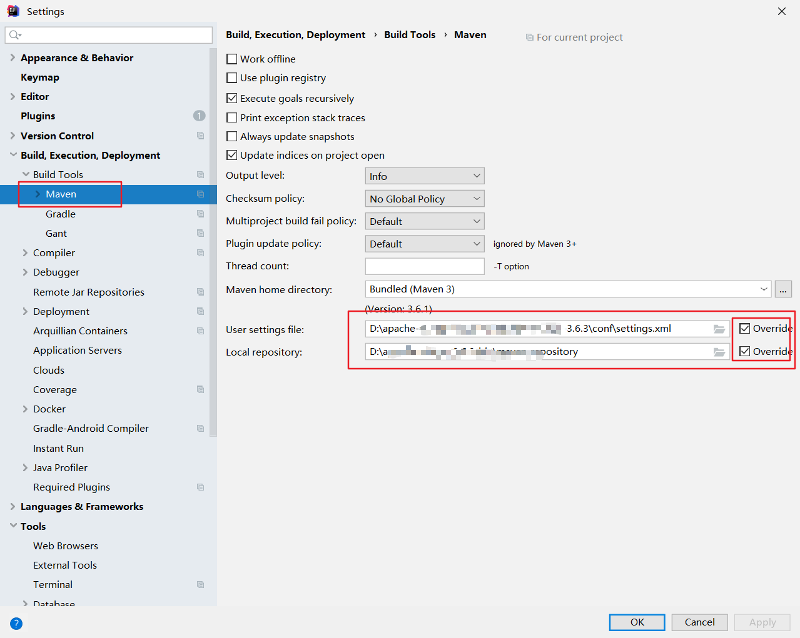Click the Maven home directory ellipsis button

783,289
